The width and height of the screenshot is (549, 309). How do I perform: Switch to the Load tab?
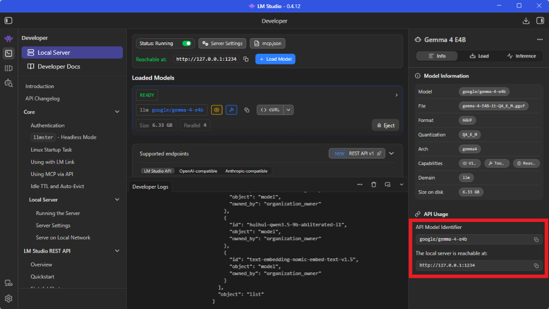tap(479, 56)
